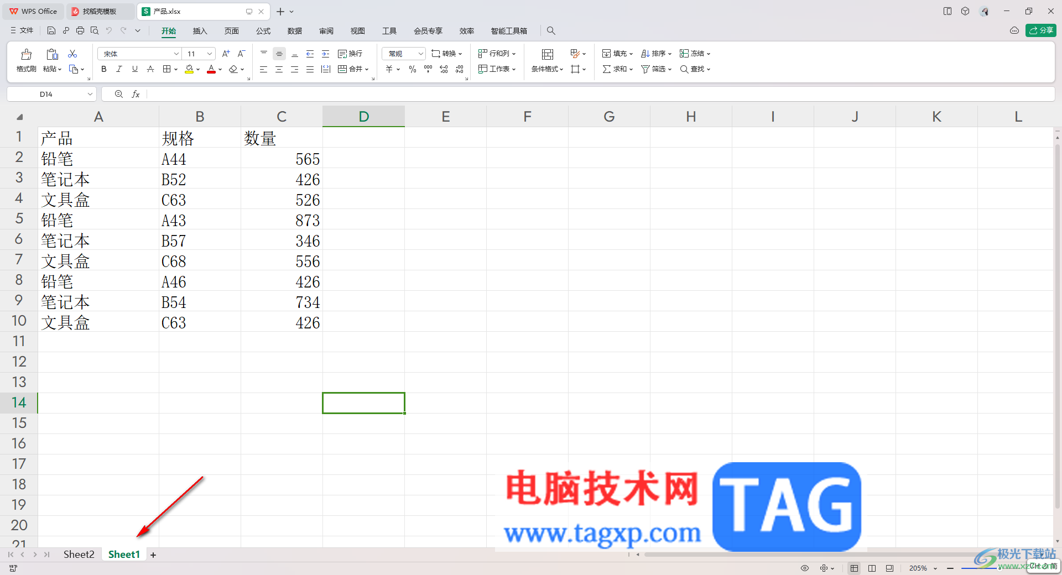The height and width of the screenshot is (575, 1062).
Task: Click the Insert function fx icon
Action: point(136,95)
